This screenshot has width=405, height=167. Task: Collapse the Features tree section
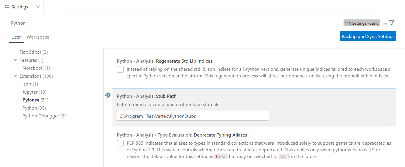[15, 60]
